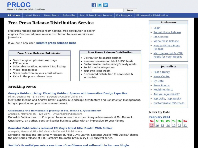198x148 pixels.
Task: Select date 15 in calendar
Action: [x=162, y=125]
